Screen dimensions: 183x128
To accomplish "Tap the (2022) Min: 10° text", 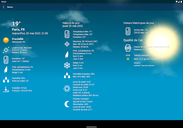I will pyautogui.click(x=141, y=30).
